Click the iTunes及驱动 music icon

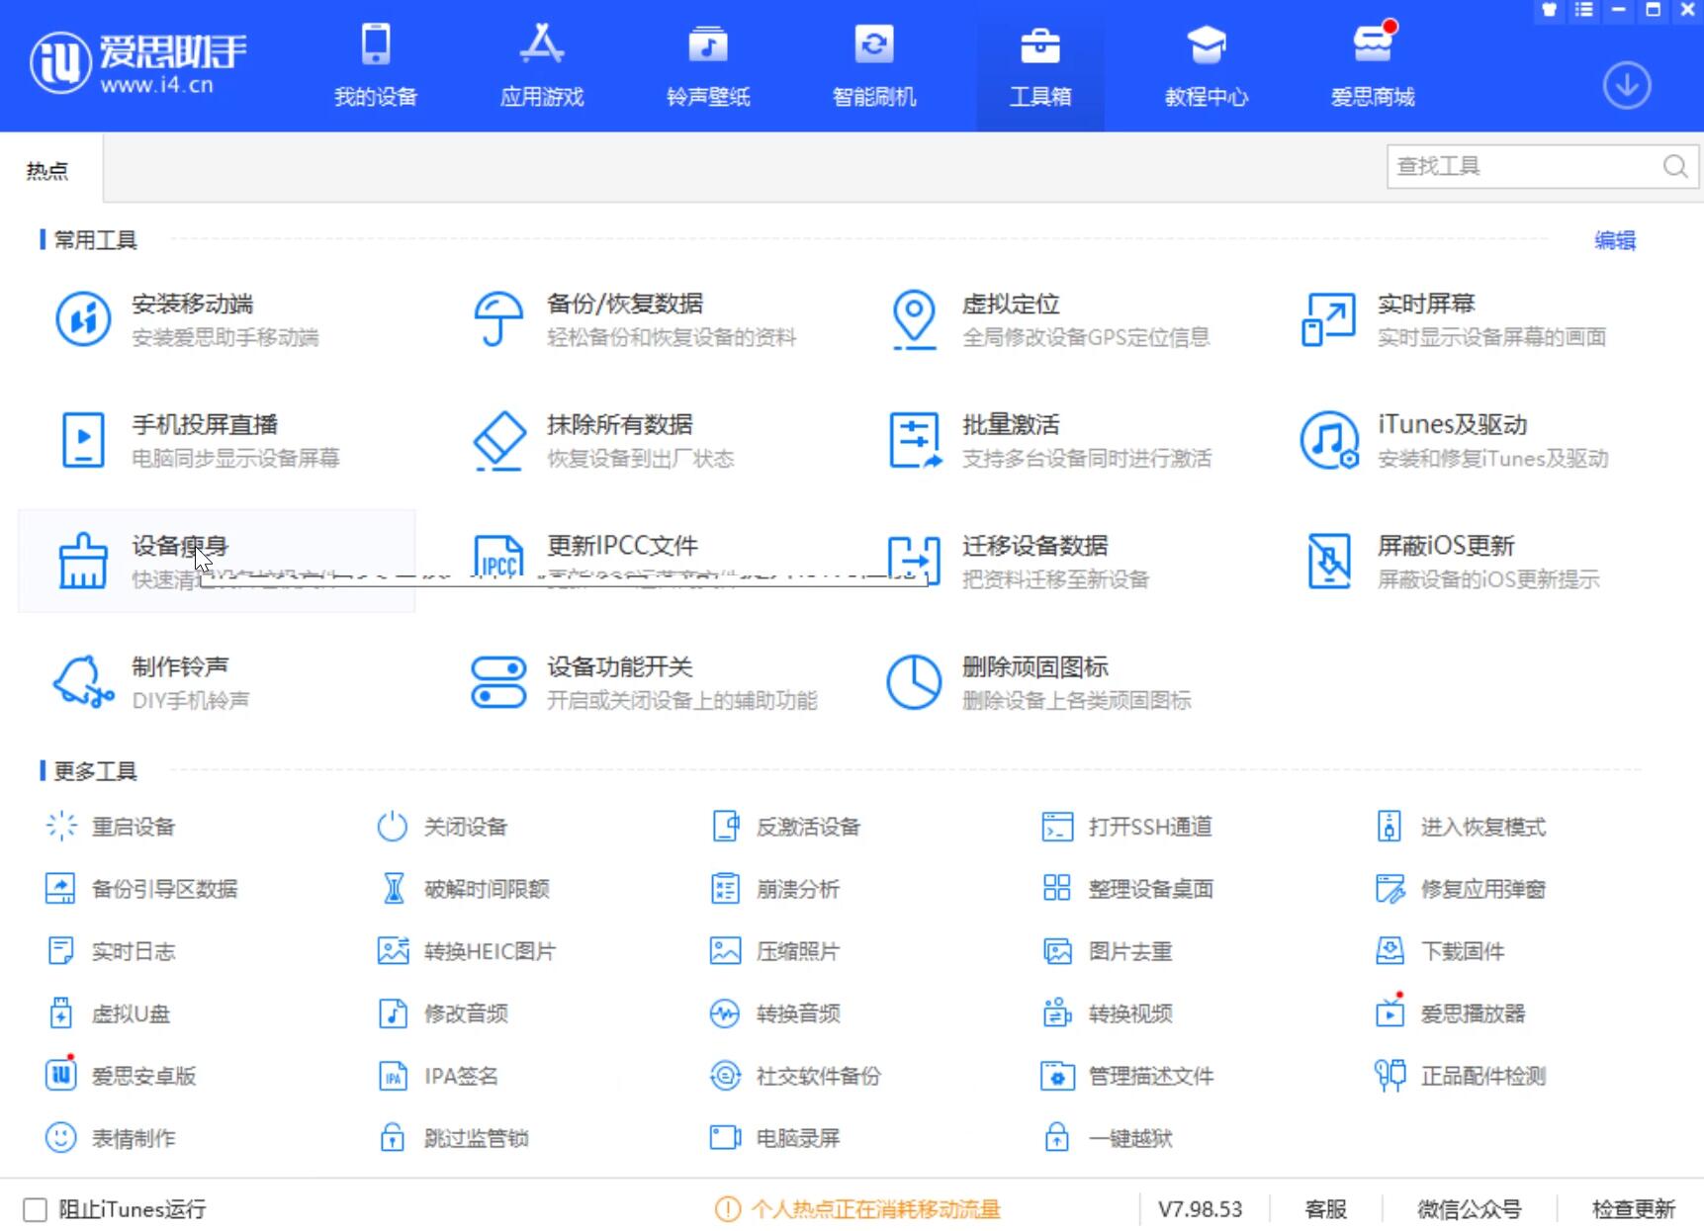coord(1329,440)
